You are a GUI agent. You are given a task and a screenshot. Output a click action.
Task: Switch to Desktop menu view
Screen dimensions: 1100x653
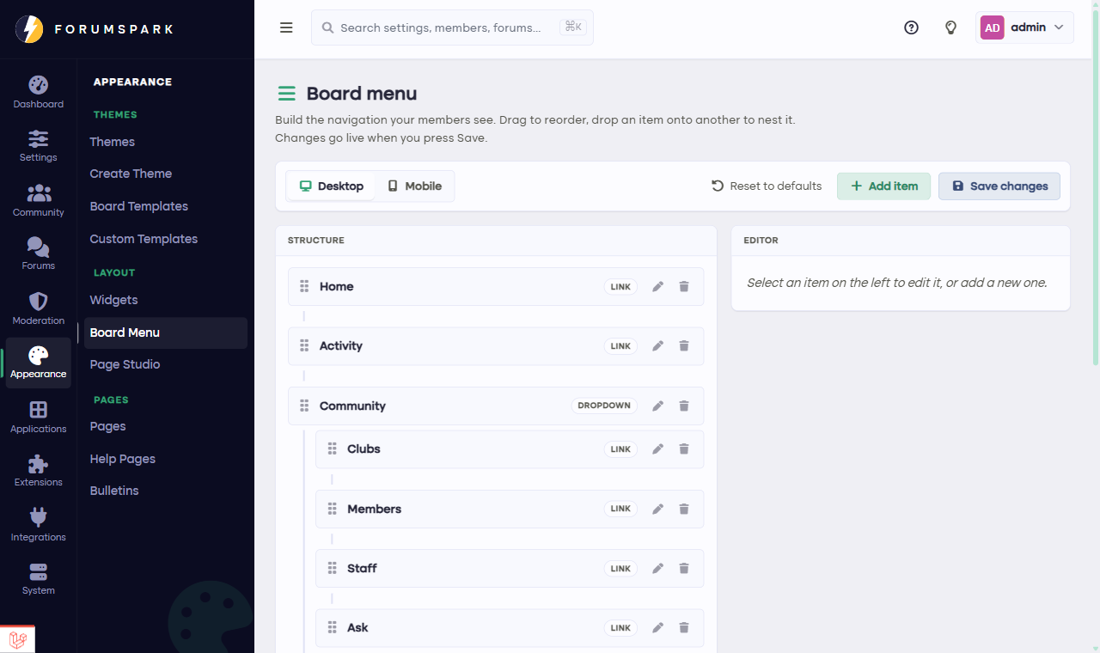pyautogui.click(x=331, y=186)
